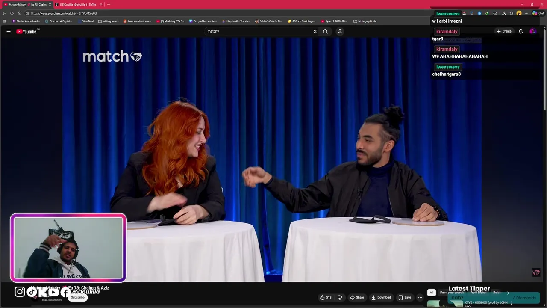Viewport: 547px width, 308px height.
Task: Click the video title Ep 73: Chaima & Aziz
Action: pyautogui.click(x=88, y=288)
